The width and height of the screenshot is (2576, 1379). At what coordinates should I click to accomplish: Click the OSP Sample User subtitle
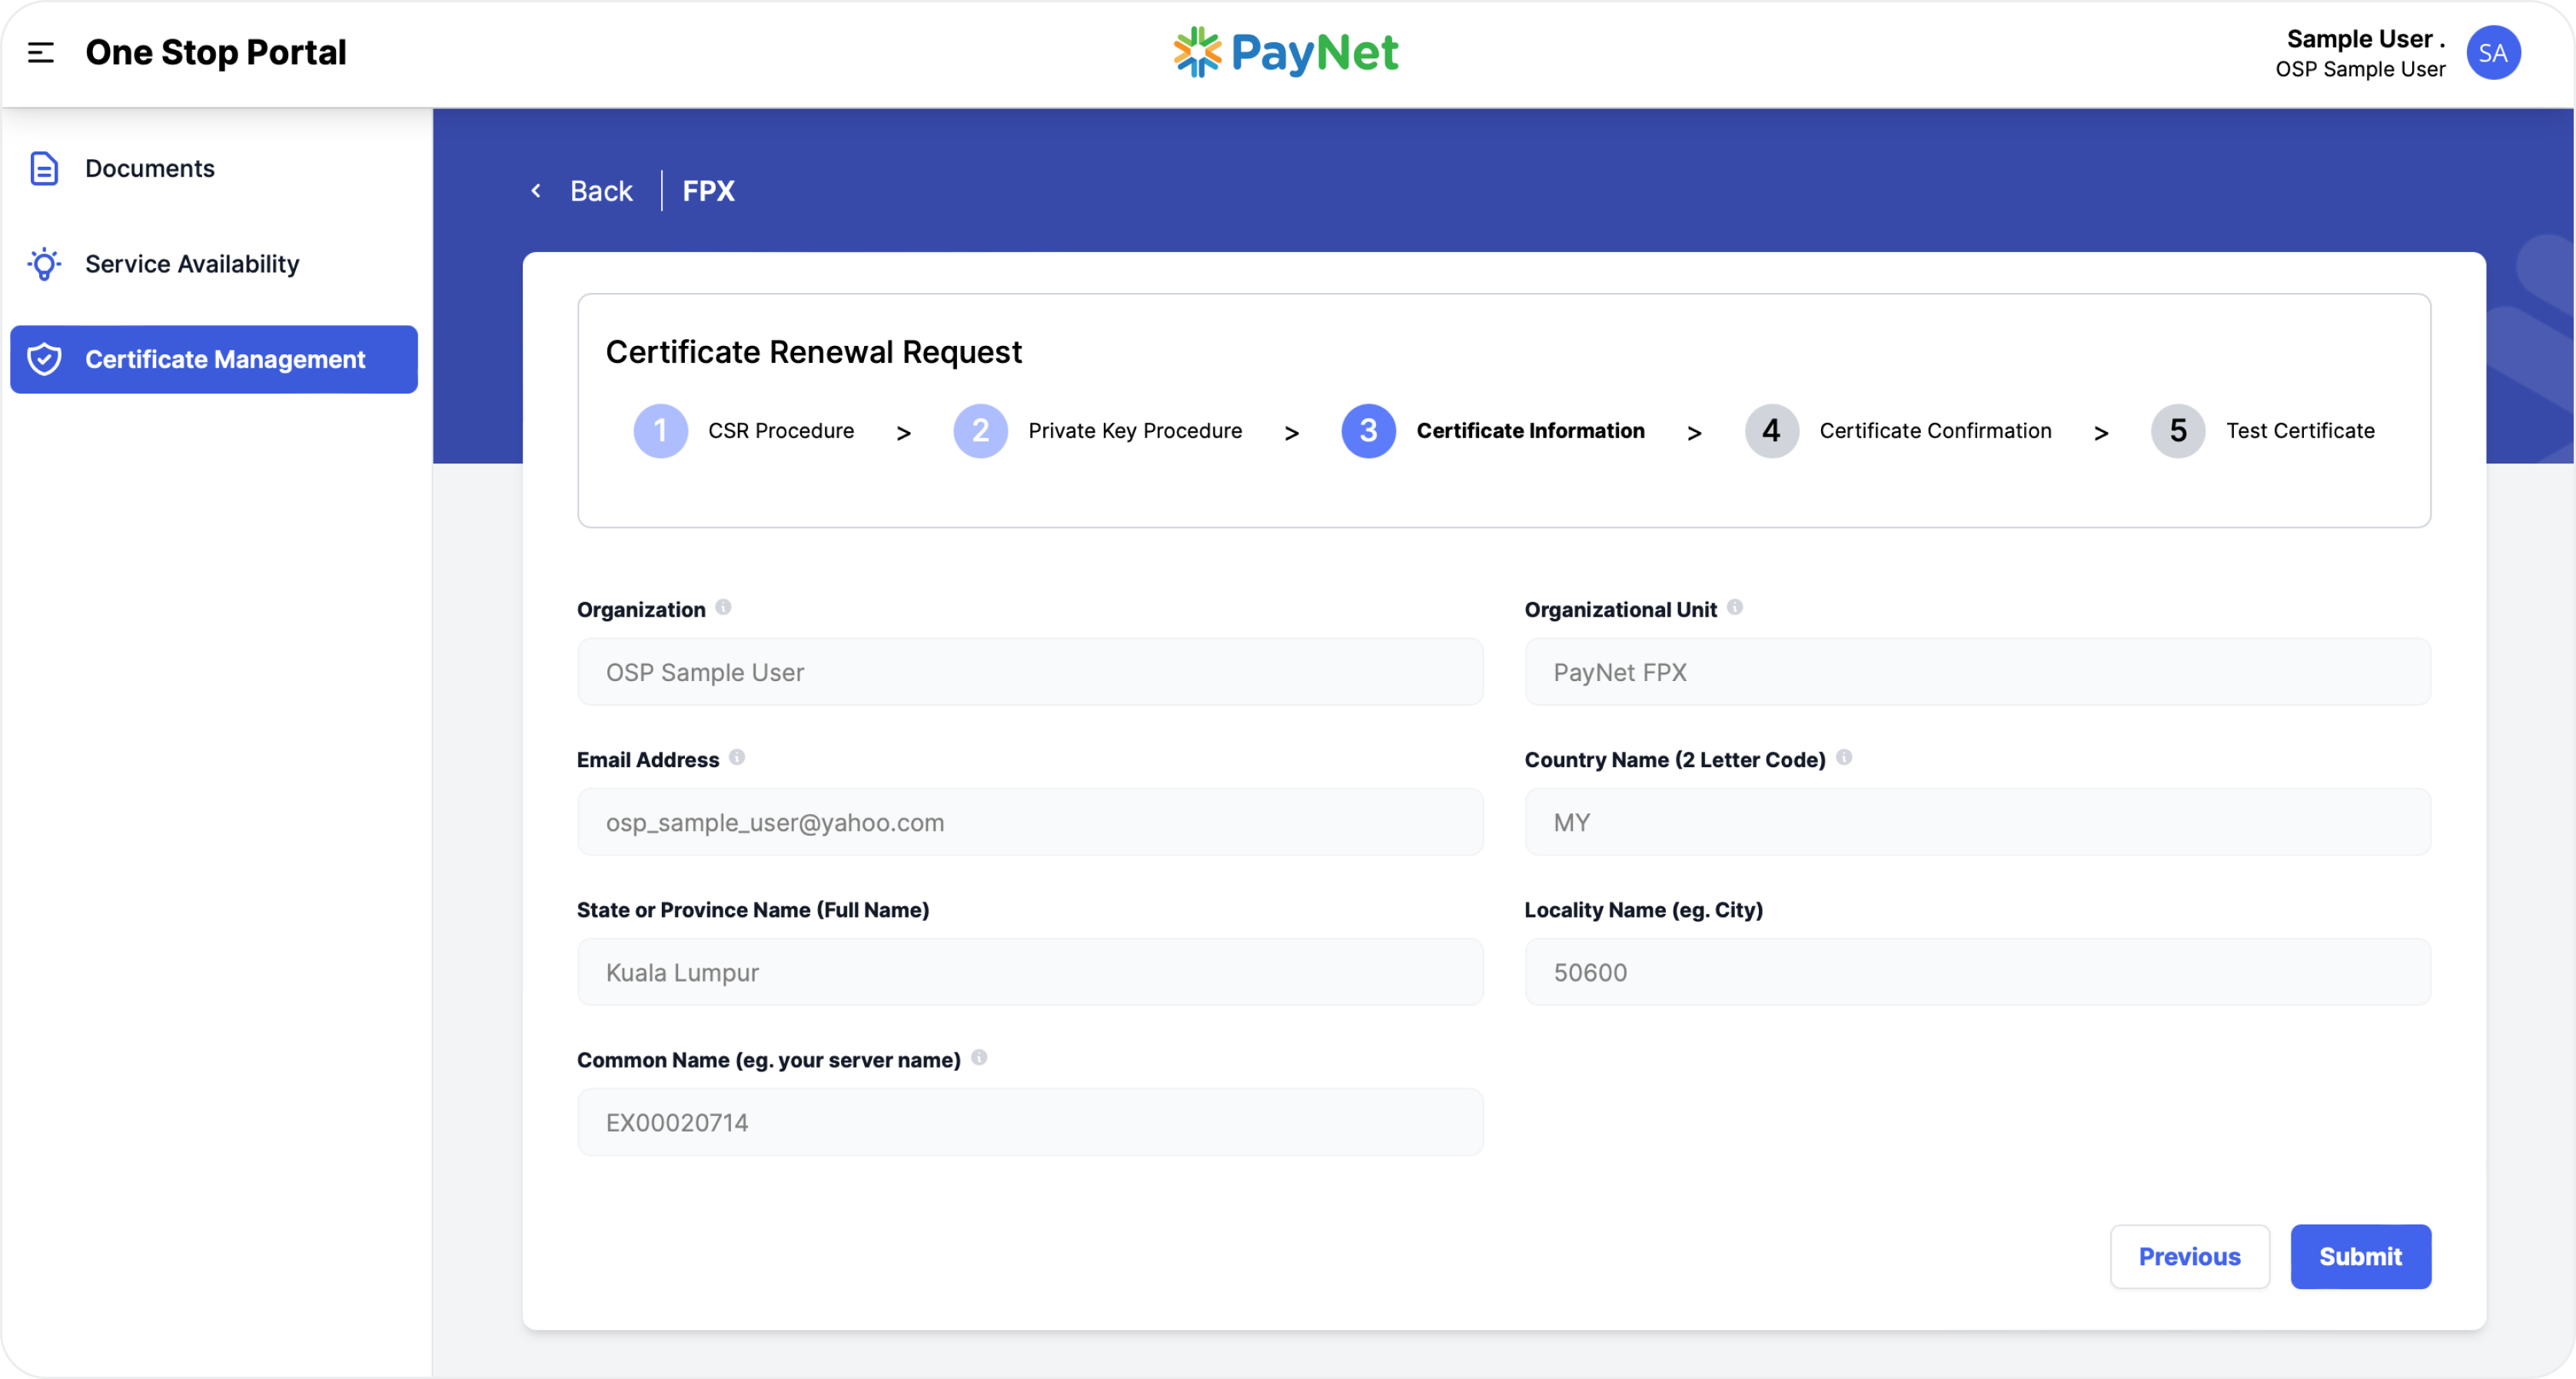2360,69
